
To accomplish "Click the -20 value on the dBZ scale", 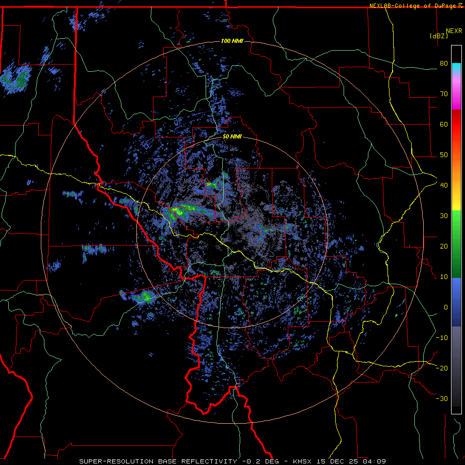I will click(442, 368).
